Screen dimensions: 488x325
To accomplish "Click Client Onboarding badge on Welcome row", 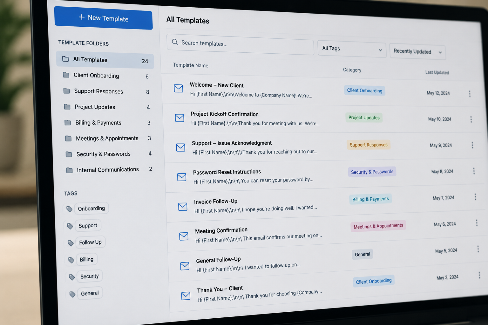I will (365, 90).
